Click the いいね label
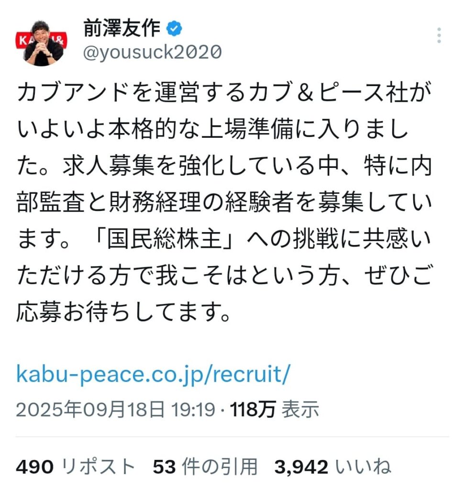Screen dimensions: 465x490 [x=363, y=467]
